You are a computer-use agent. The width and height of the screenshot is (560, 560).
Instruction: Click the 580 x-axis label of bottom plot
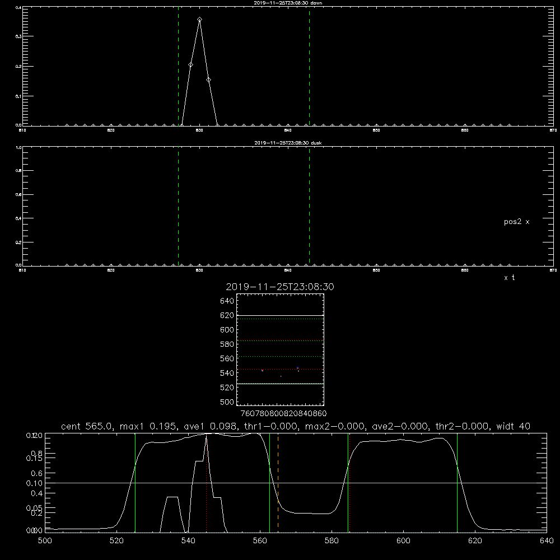point(332,541)
